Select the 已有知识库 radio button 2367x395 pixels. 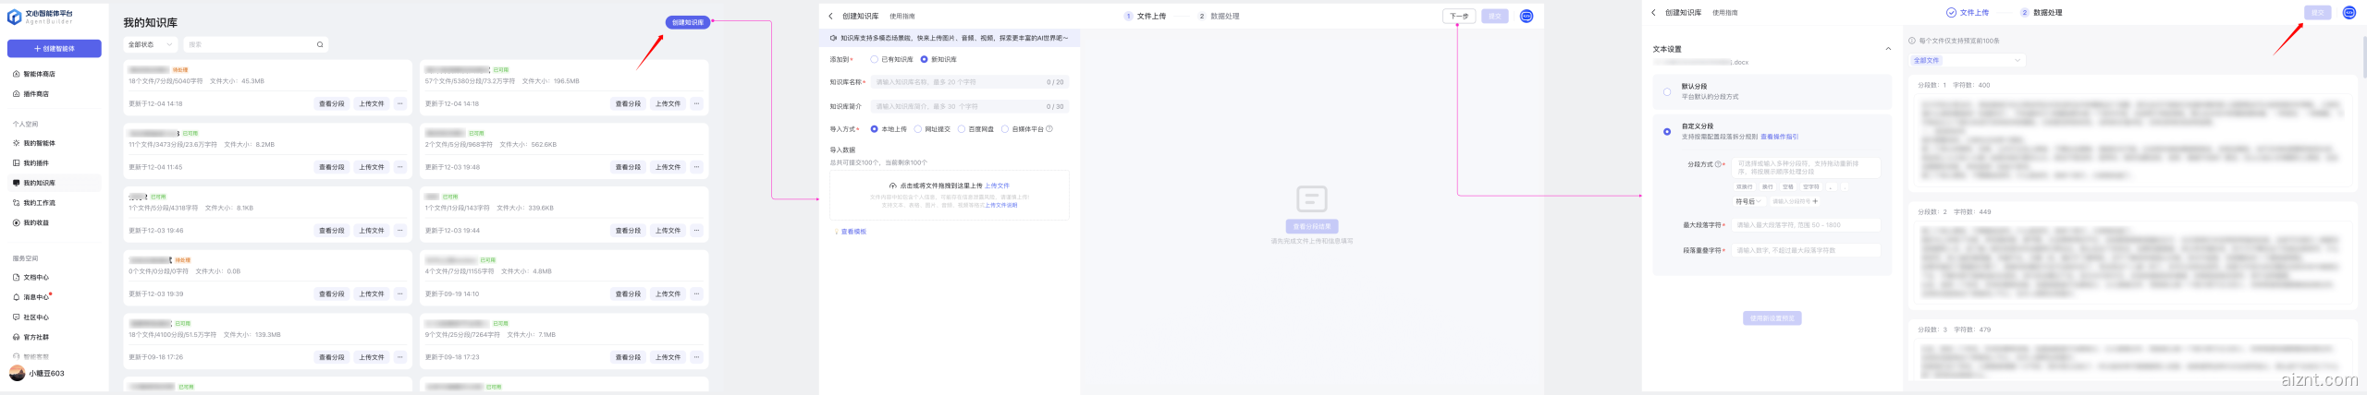875,59
